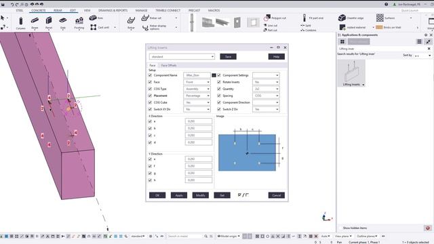Toggle the COG Cube checkbox
The image size is (434, 244).
click(x=150, y=102)
